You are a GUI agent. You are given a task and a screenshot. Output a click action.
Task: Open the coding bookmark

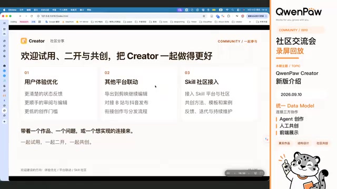14,22
